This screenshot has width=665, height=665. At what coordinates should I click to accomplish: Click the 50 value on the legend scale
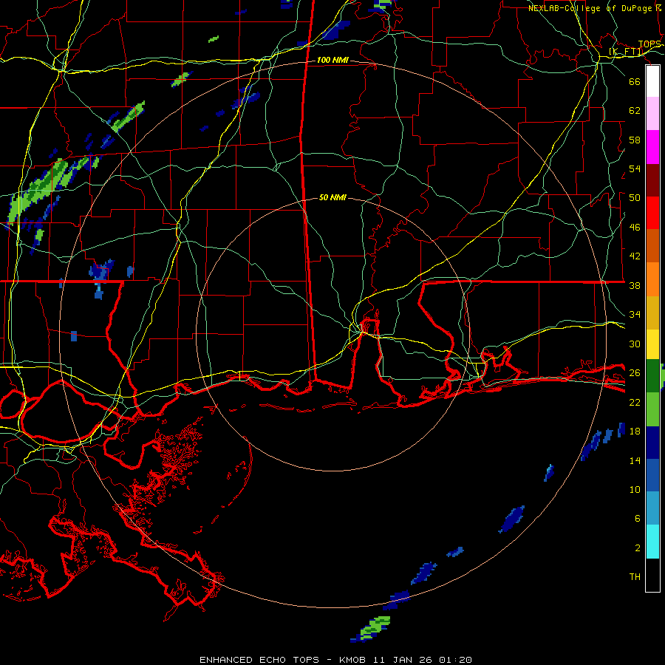[x=635, y=197]
